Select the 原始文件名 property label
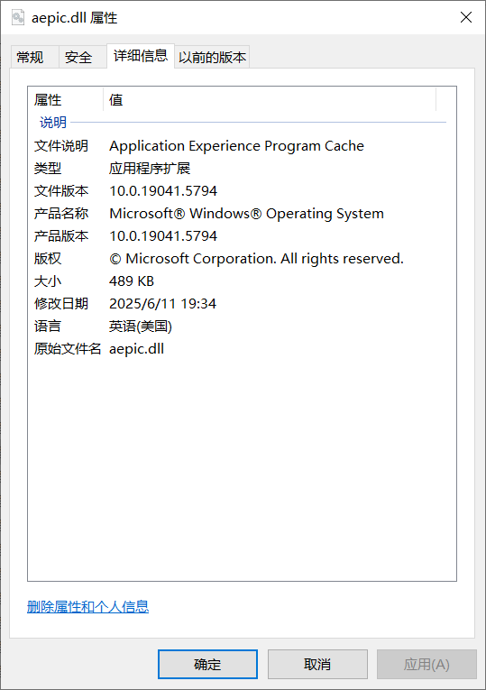The image size is (486, 690). point(68,349)
